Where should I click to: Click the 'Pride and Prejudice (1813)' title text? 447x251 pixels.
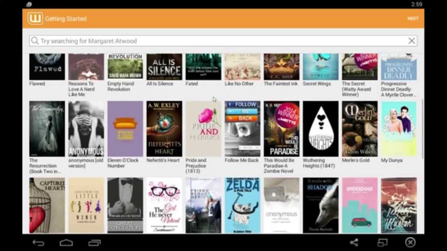tap(196, 166)
